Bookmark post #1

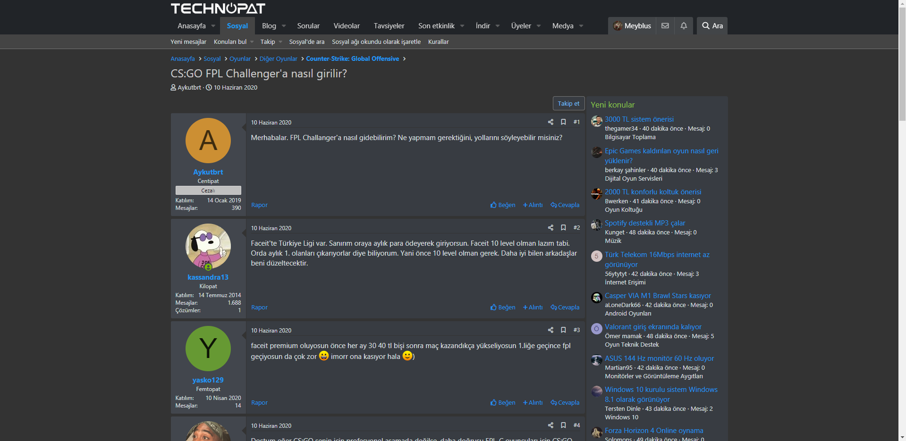click(x=563, y=122)
